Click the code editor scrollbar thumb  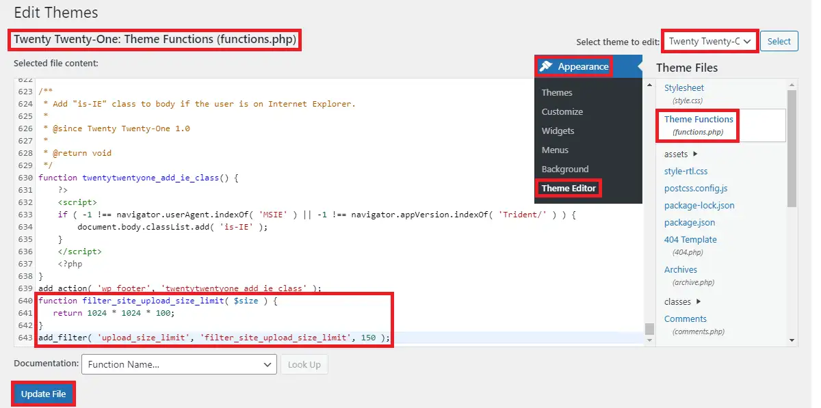[649, 329]
